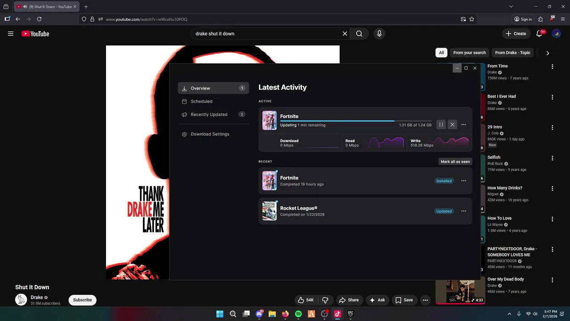Open options menu for Selfish video

pos(553,158)
